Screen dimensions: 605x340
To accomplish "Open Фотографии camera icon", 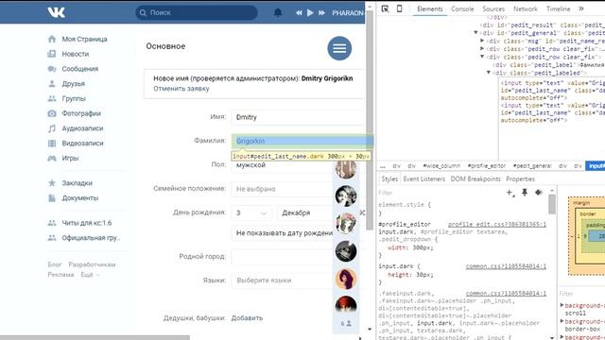I will point(52,113).
